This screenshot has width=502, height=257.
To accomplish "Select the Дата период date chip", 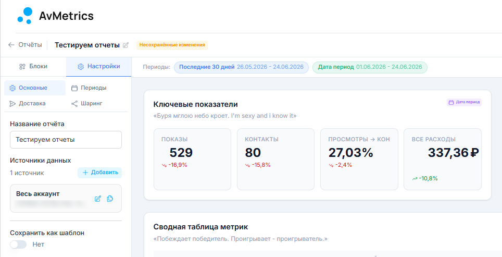I will click(x=370, y=67).
